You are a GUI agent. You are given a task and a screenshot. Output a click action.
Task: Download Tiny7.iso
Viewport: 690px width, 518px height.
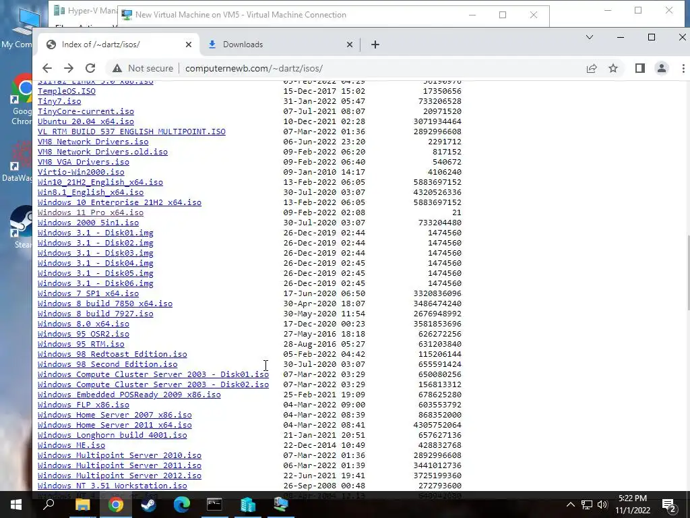[x=59, y=101]
